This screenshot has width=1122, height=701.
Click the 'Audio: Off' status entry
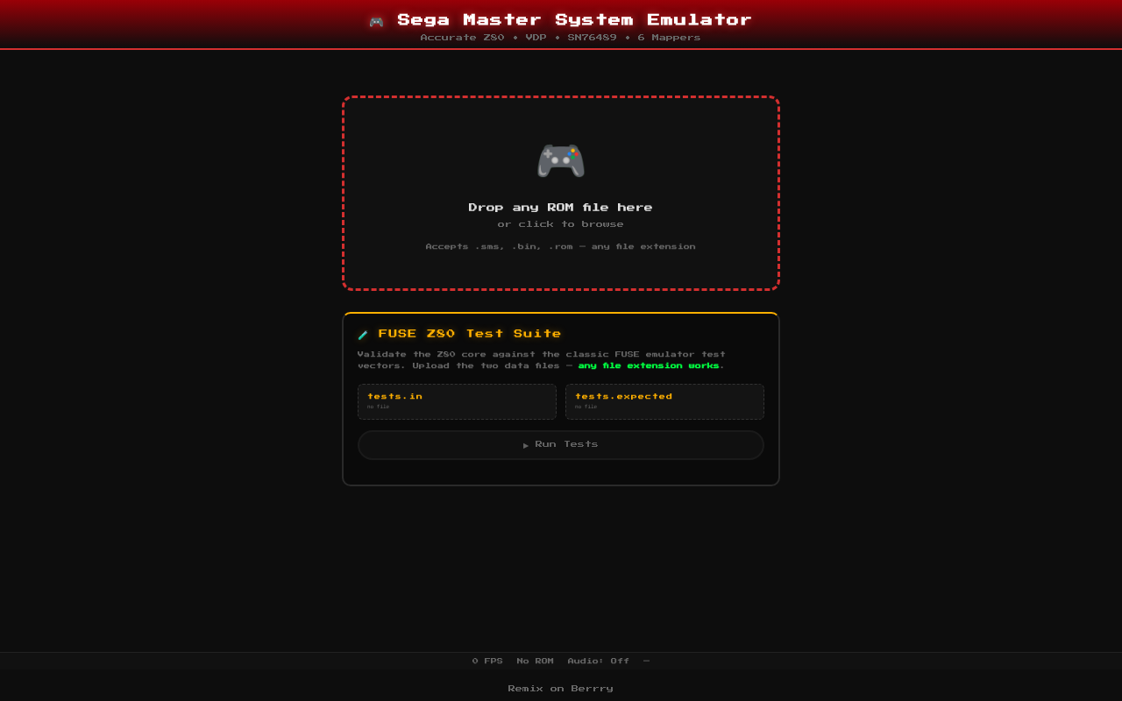(599, 662)
